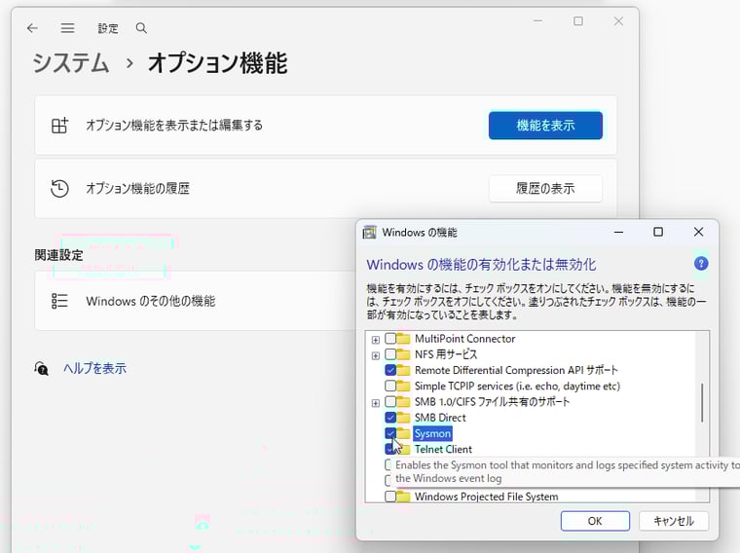740x553 pixels.
Task: Expand the MultiPoint Connector tree node
Action: point(376,340)
